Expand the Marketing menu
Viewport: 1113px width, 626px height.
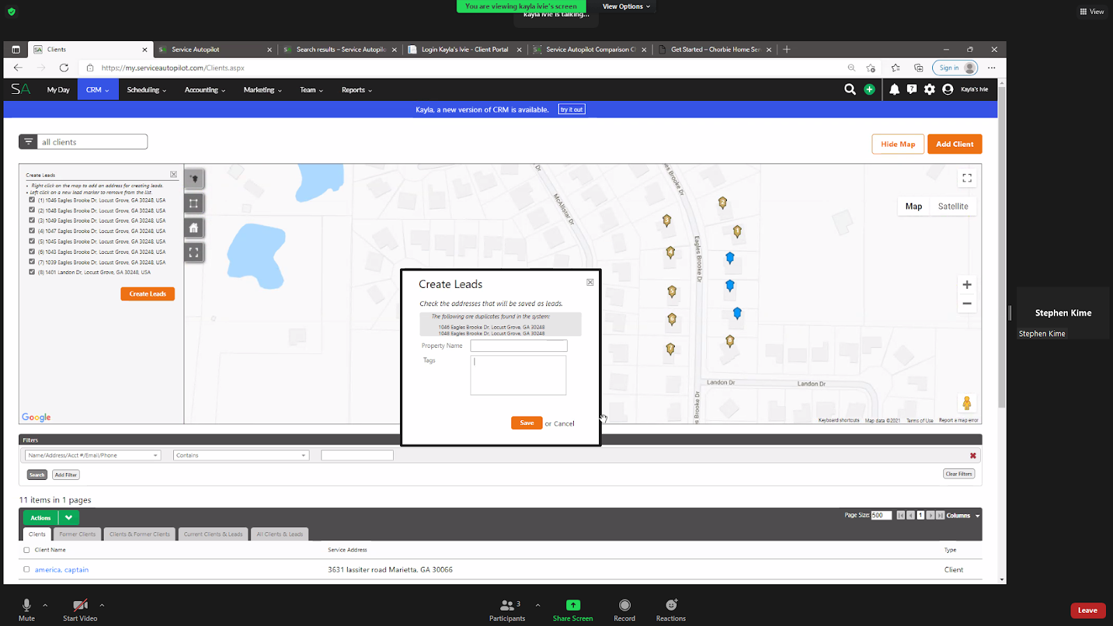(263, 90)
